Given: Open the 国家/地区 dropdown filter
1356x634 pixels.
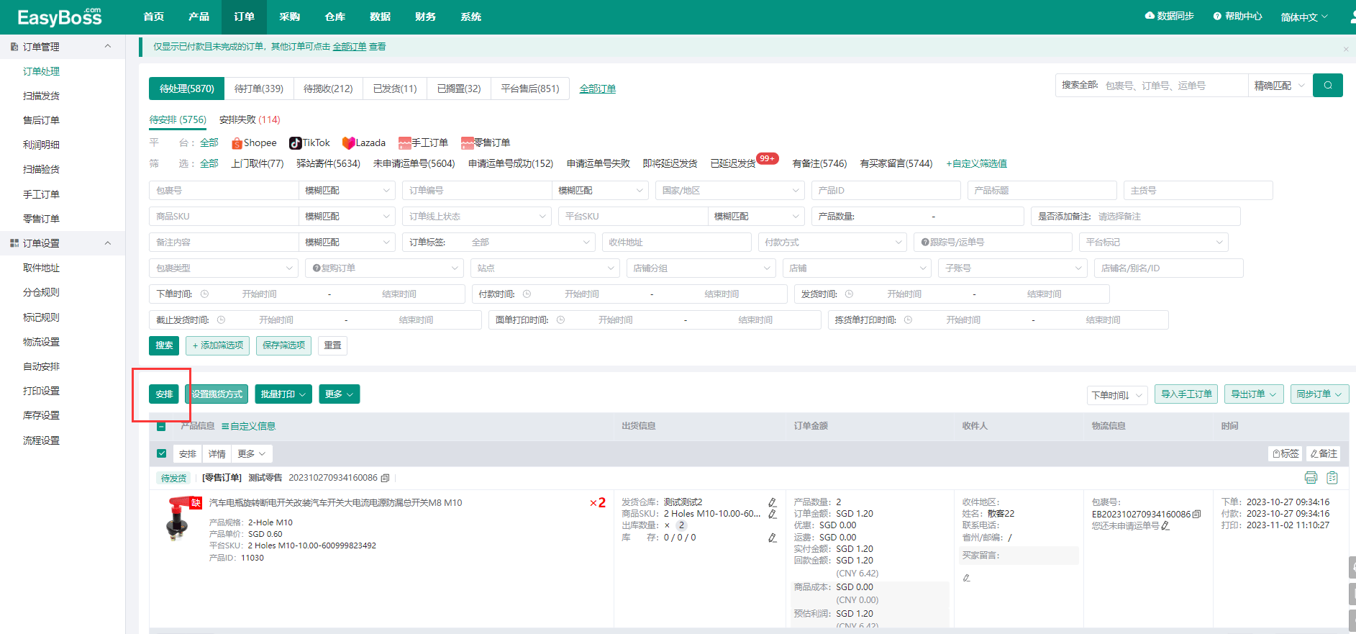Looking at the screenshot, I should point(729,191).
